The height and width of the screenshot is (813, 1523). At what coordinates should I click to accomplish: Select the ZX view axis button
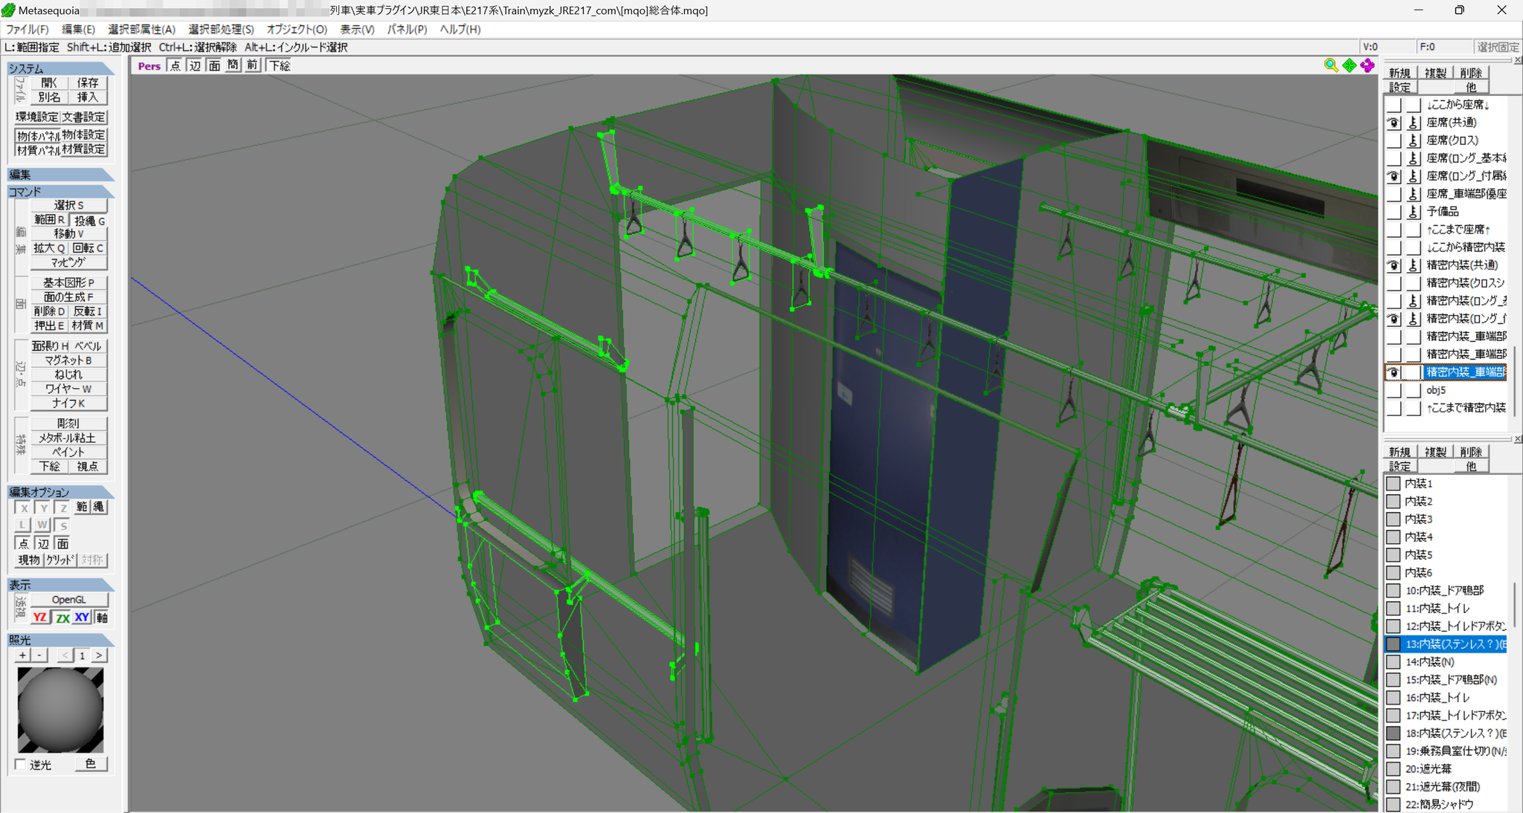pos(62,618)
